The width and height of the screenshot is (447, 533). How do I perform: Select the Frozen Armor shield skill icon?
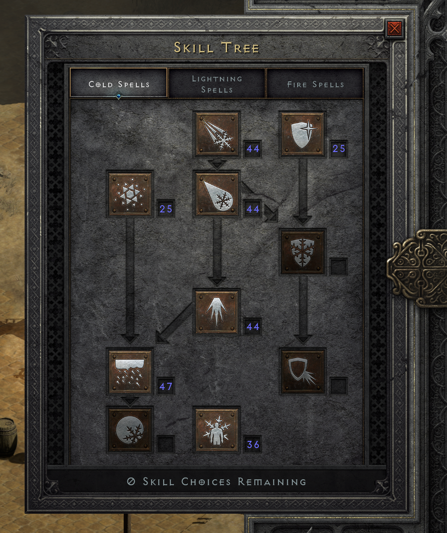tap(302, 134)
